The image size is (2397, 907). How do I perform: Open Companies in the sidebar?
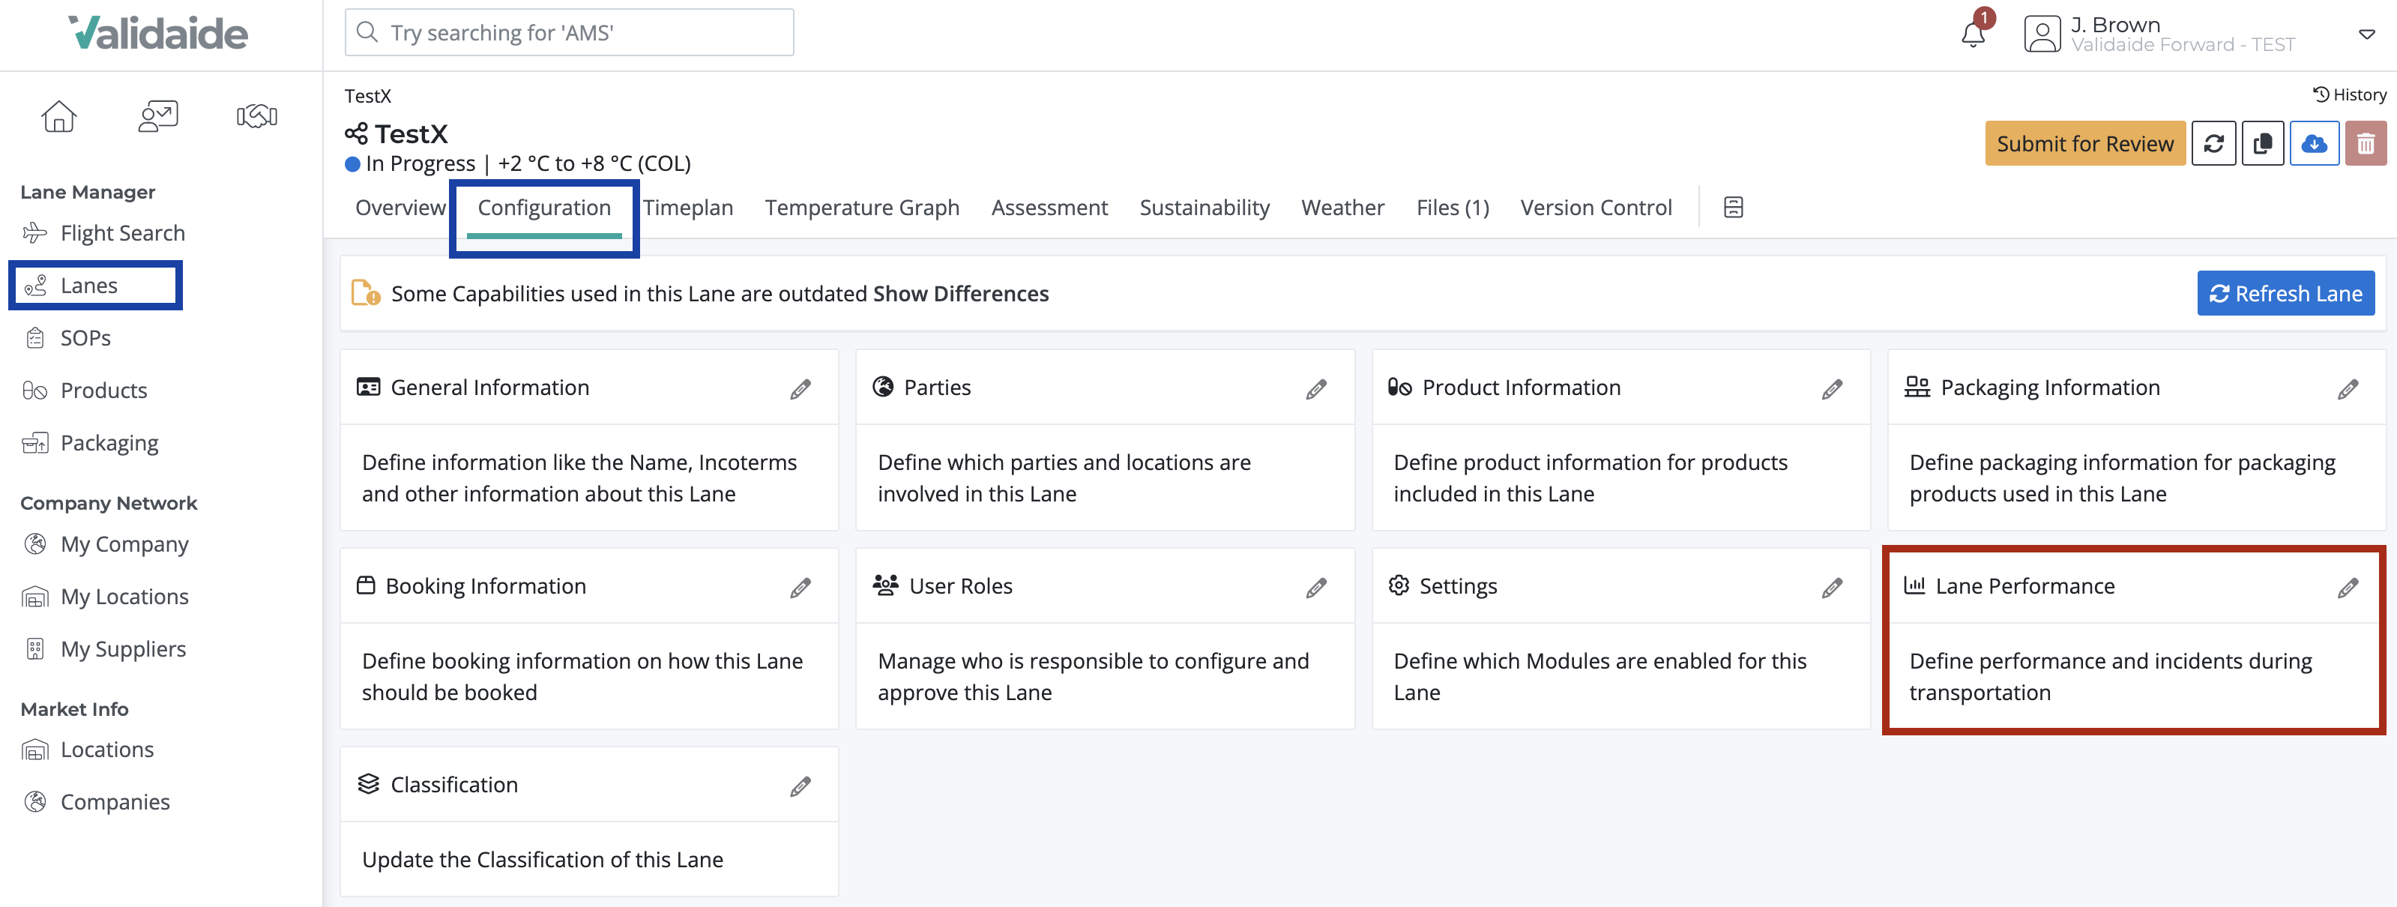(x=115, y=802)
